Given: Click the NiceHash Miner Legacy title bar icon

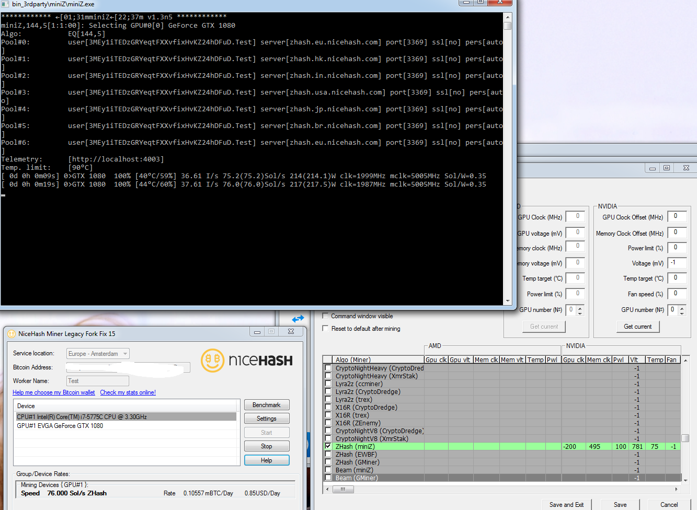Looking at the screenshot, I should (12, 333).
